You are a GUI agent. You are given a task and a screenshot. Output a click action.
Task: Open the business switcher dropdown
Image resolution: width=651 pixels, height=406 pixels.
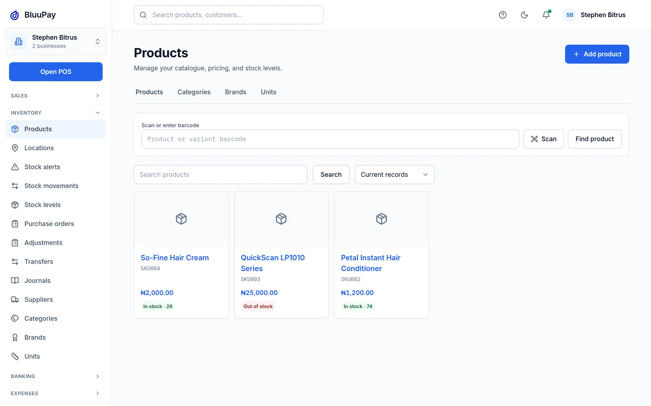click(x=56, y=42)
